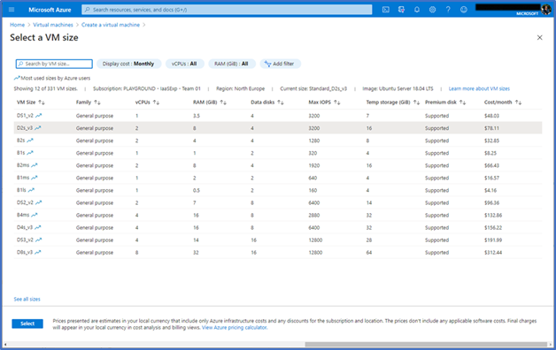Click trending icon next to B4ms
This screenshot has height=350, width=556.
pyautogui.click(x=34, y=215)
